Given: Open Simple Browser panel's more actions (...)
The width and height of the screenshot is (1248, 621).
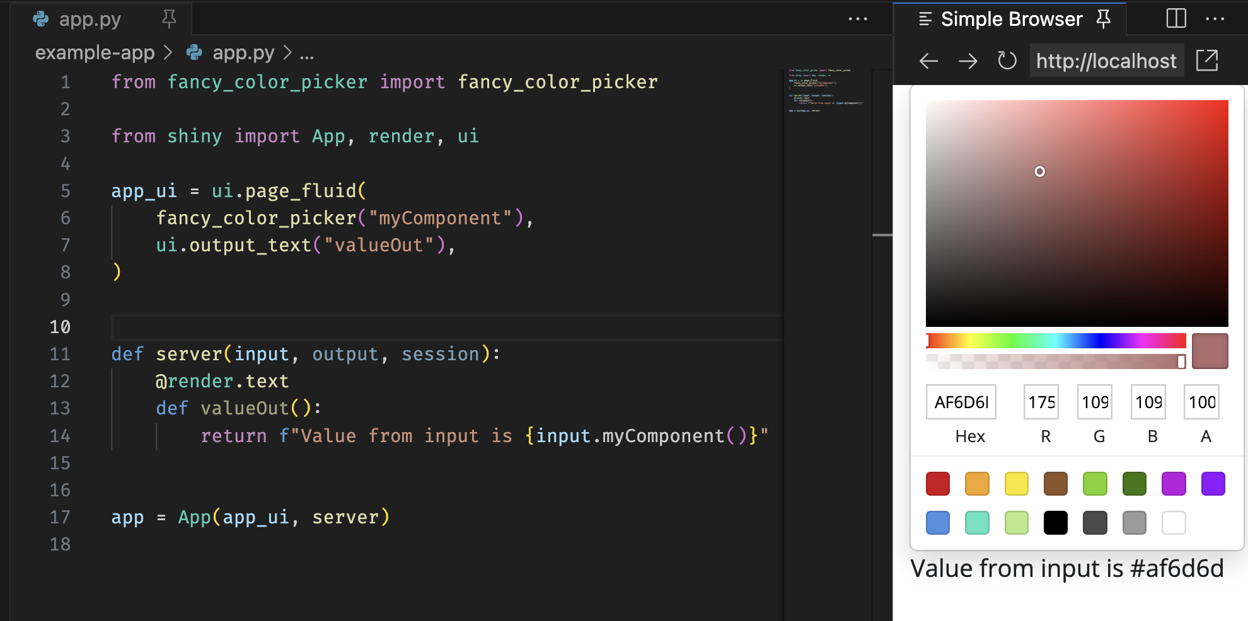Looking at the screenshot, I should (x=1215, y=19).
